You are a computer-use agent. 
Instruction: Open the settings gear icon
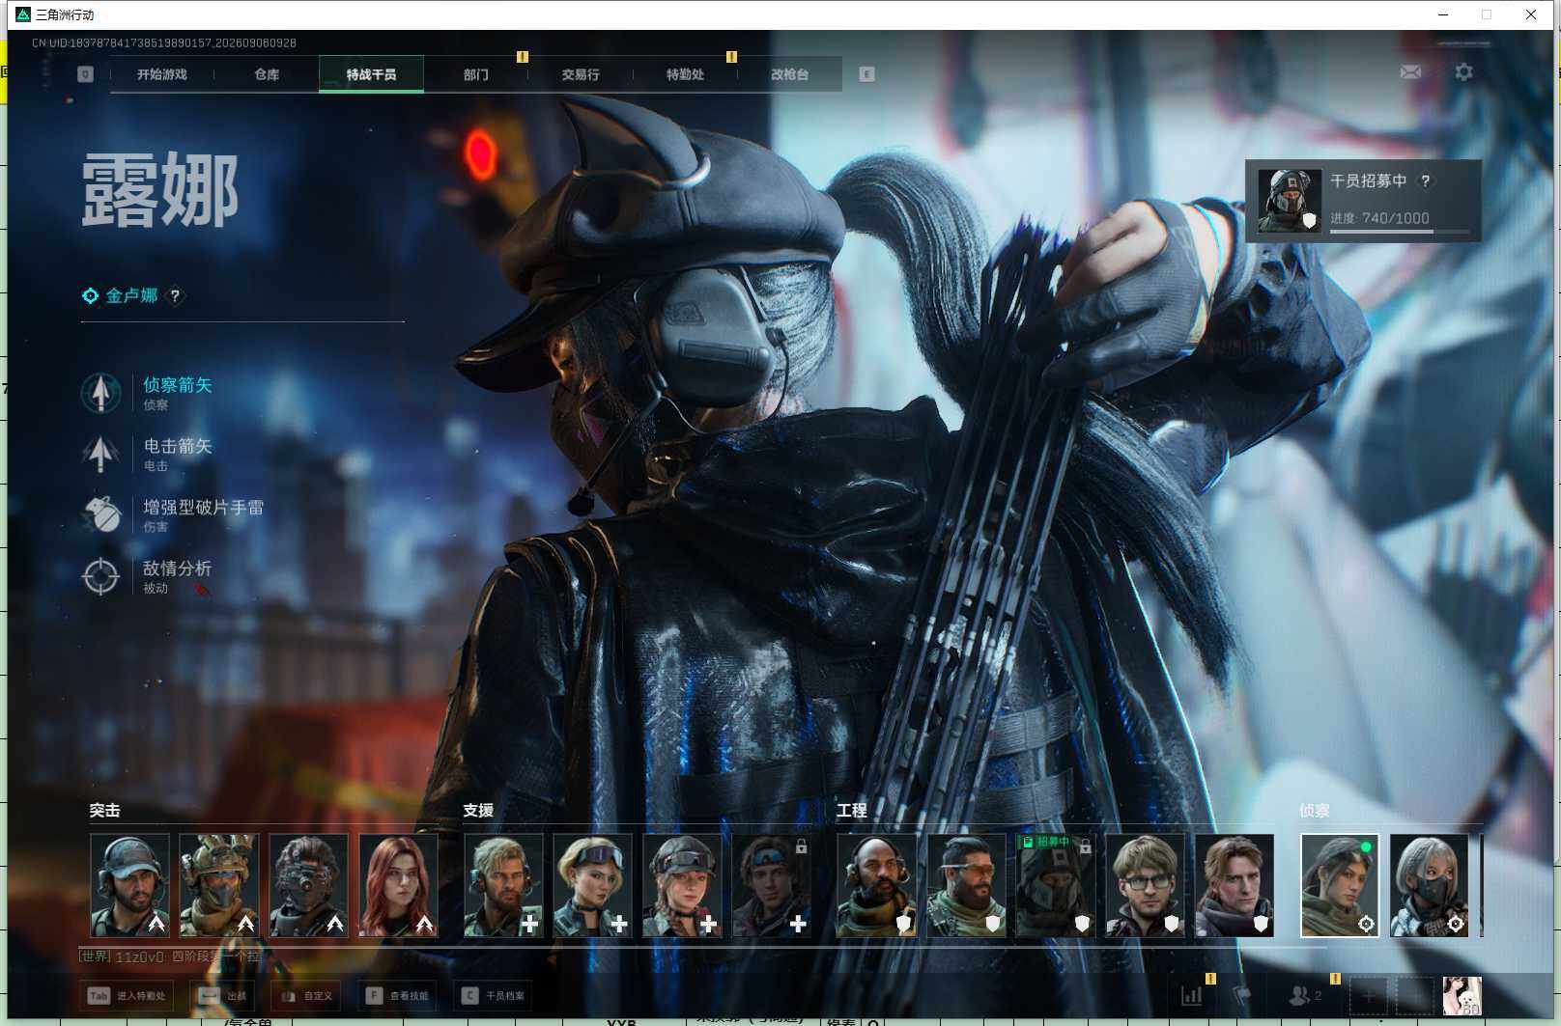1464,72
